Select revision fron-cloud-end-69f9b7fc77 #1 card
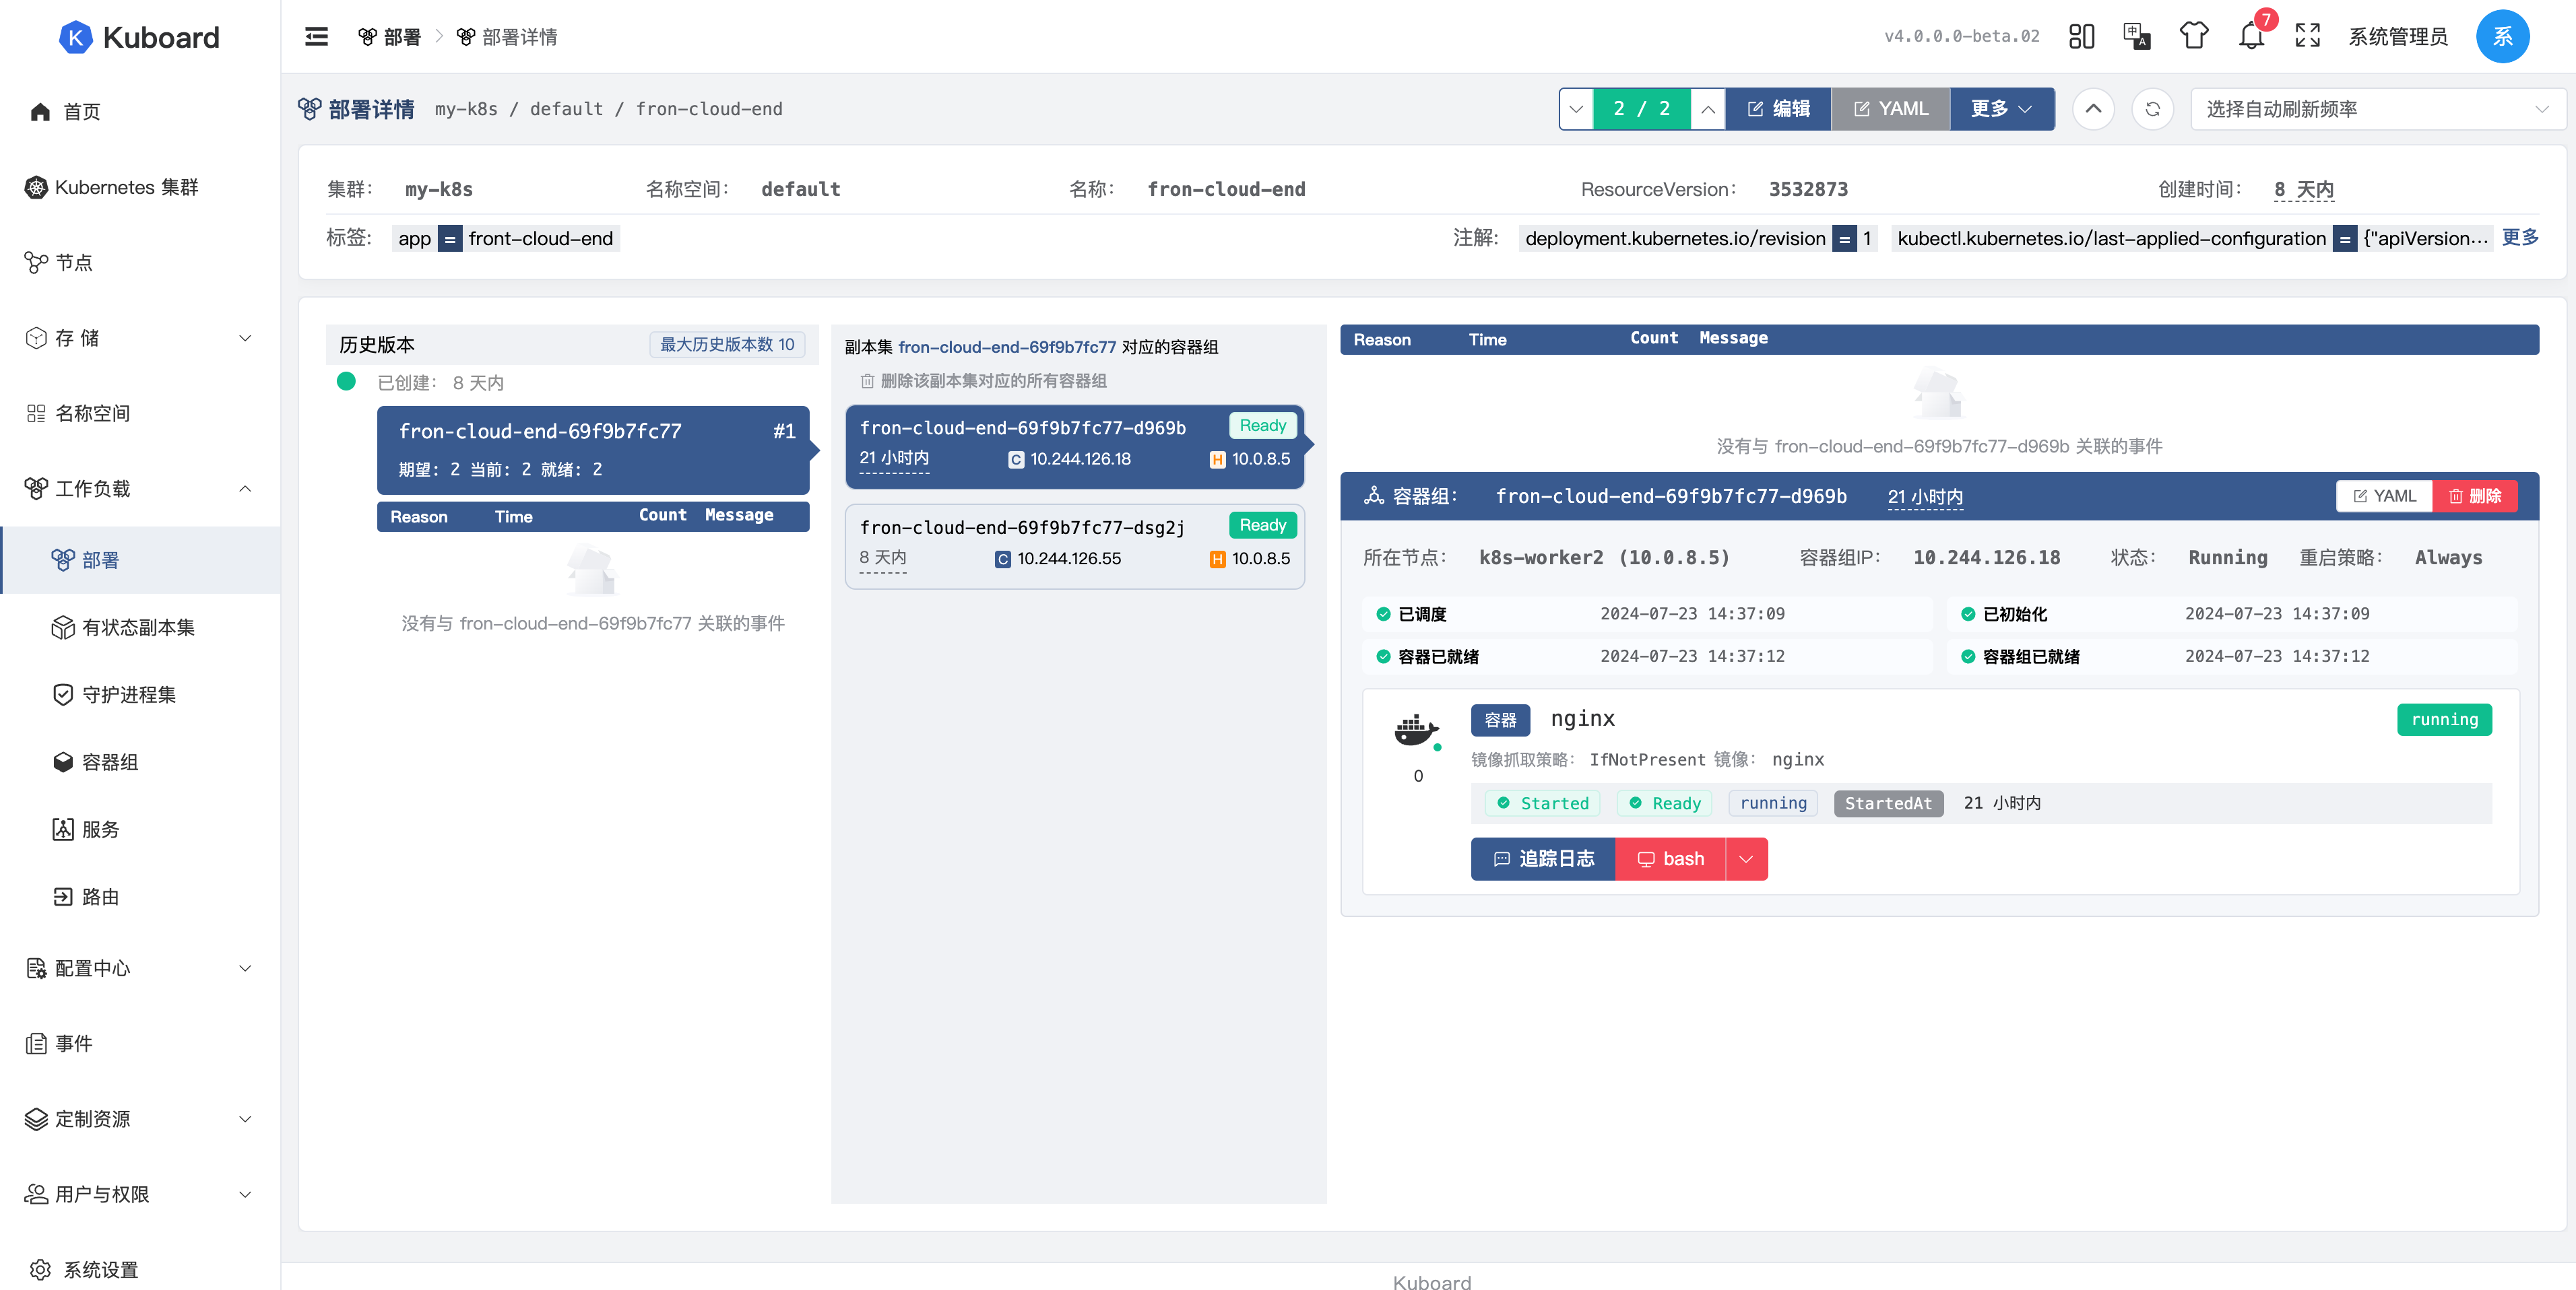This screenshot has height=1290, width=2576. click(593, 450)
